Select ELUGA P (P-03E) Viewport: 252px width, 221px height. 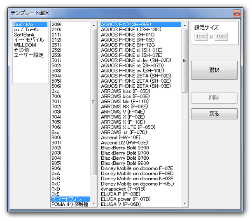click(141, 194)
